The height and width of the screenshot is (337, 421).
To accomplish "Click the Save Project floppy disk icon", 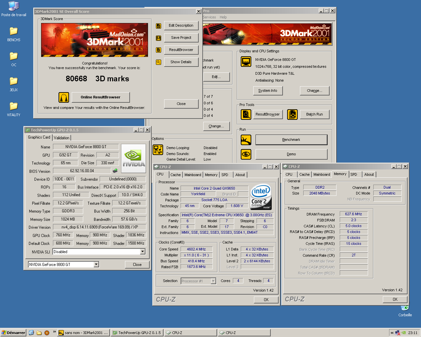I will (159, 38).
